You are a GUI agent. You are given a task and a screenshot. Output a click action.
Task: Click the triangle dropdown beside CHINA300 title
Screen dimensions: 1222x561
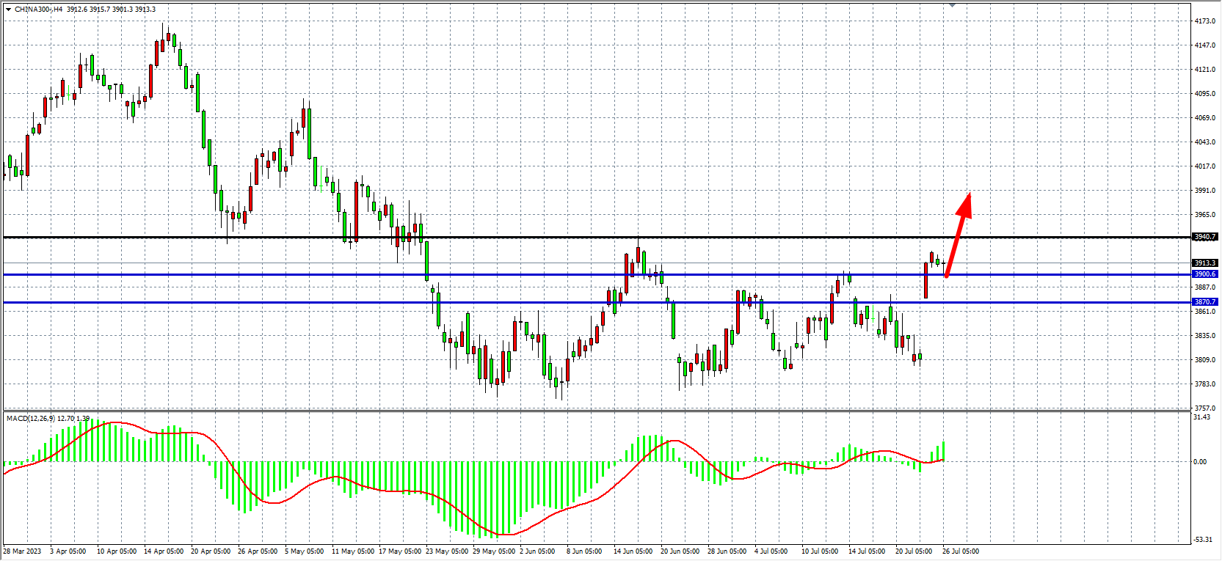(8, 10)
